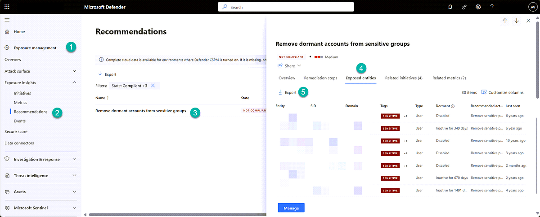Open Related metrics (2) tab
The width and height of the screenshot is (540, 217).
tap(449, 78)
